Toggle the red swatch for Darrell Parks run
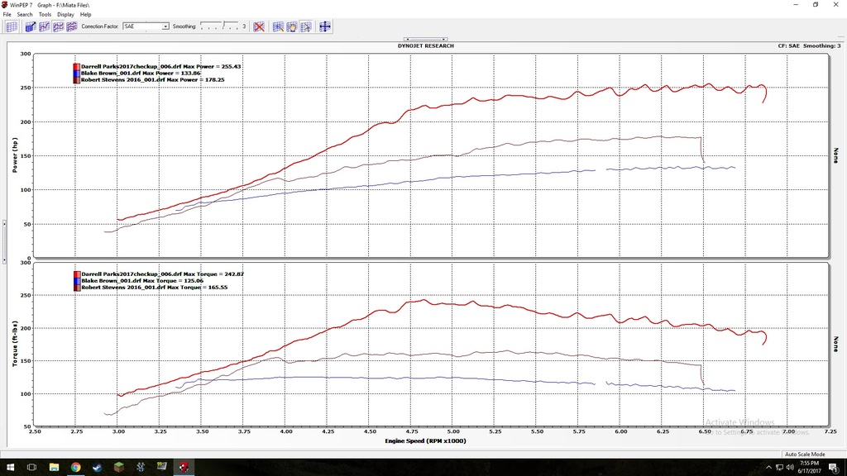 (x=76, y=66)
